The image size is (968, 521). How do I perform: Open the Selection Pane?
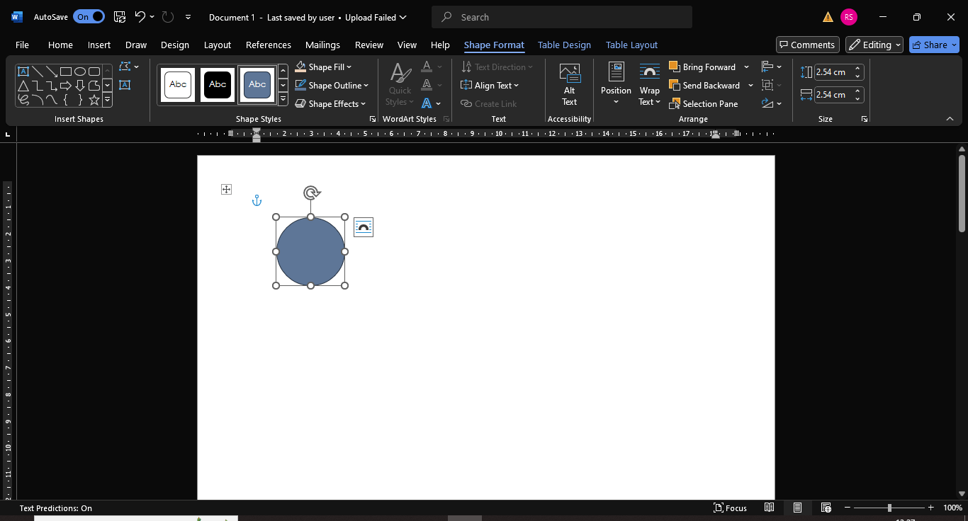(x=704, y=104)
